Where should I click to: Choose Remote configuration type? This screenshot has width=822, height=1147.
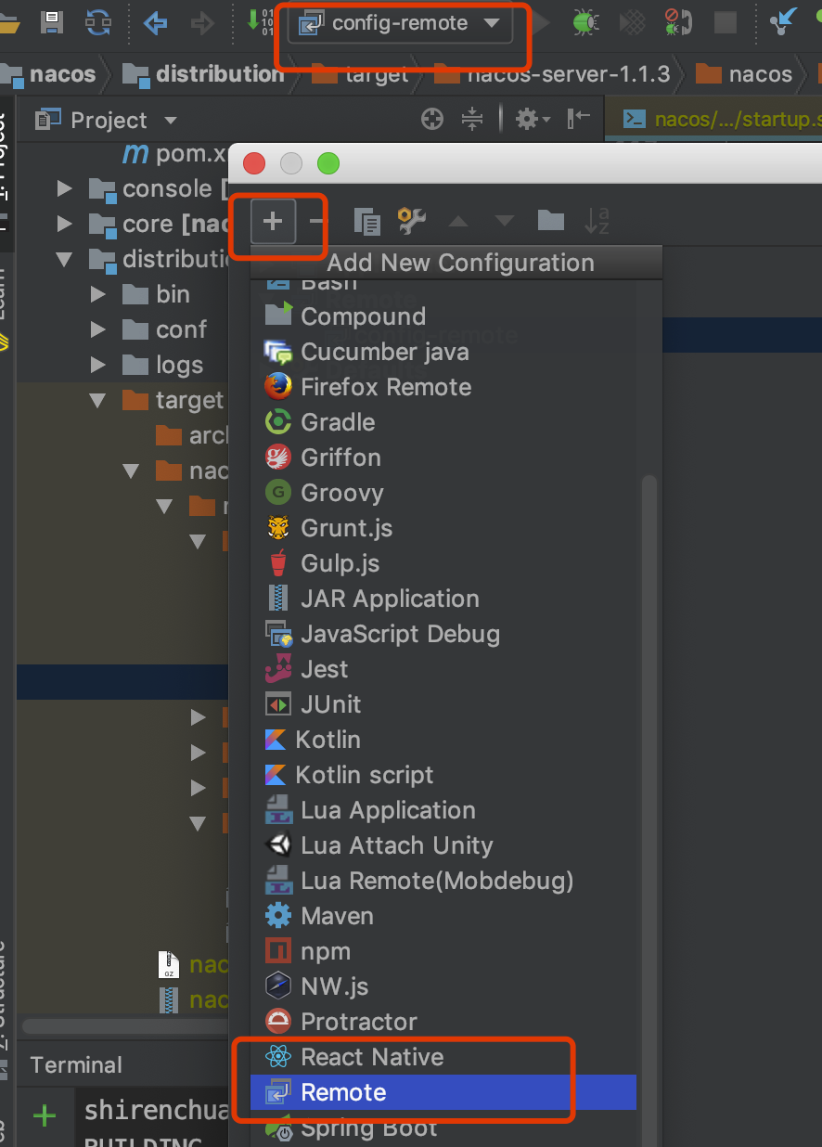click(443, 1092)
